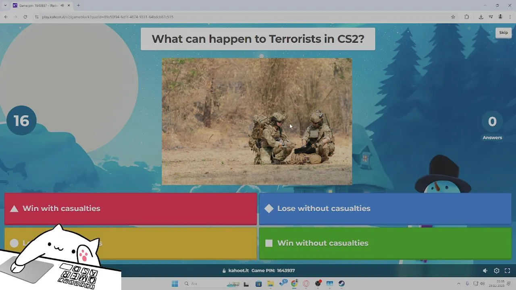Skip the current Kahoot question
516x290 pixels.
click(x=504, y=33)
